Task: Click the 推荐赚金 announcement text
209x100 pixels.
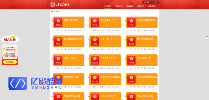Action: click(x=57, y=11)
